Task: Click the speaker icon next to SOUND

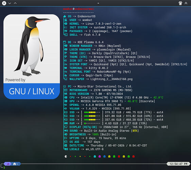Action: 66,131
